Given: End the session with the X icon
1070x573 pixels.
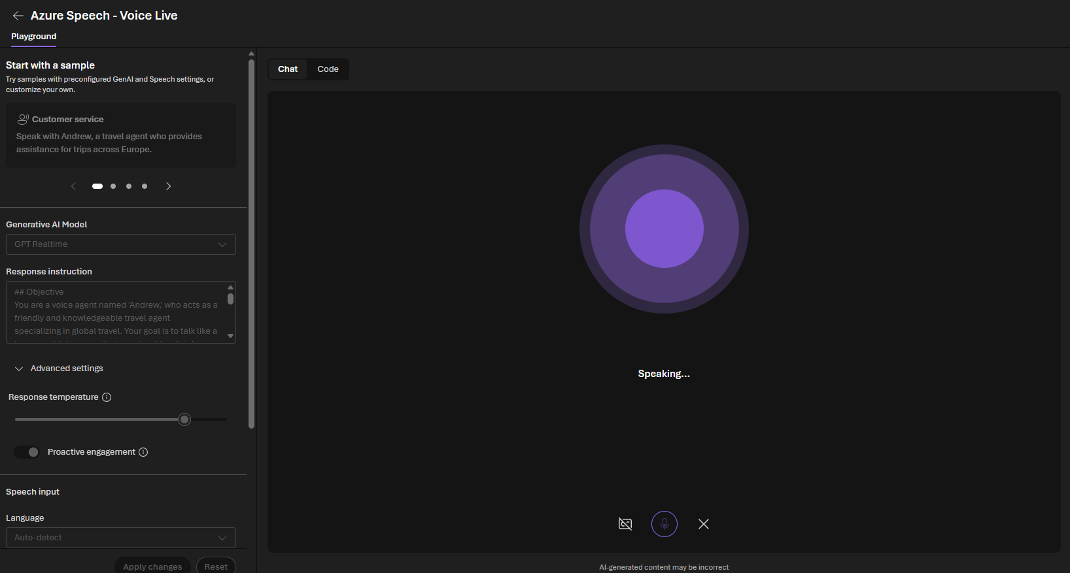Looking at the screenshot, I should [704, 524].
